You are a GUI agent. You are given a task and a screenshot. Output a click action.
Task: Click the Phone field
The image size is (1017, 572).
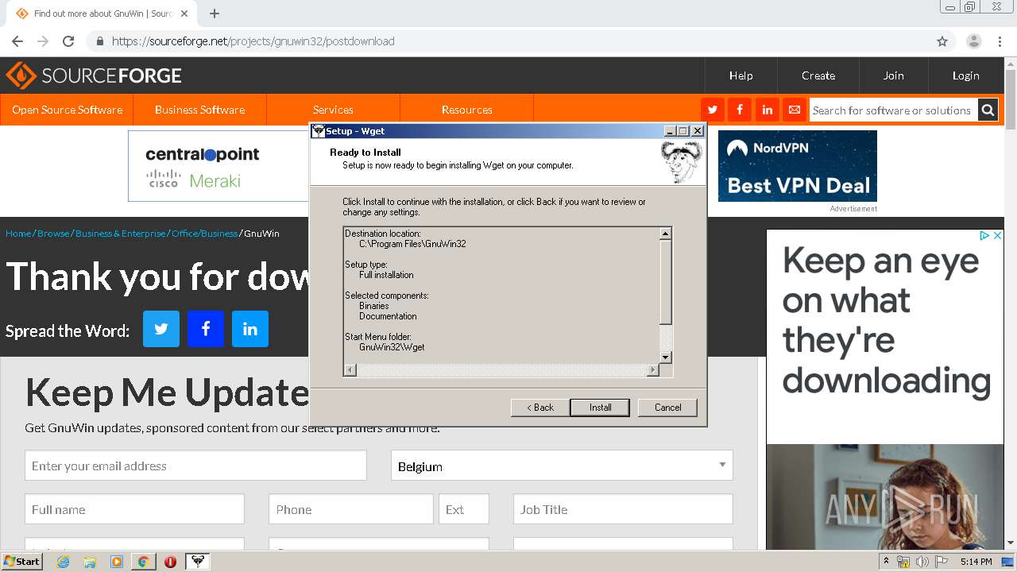pyautogui.click(x=351, y=509)
